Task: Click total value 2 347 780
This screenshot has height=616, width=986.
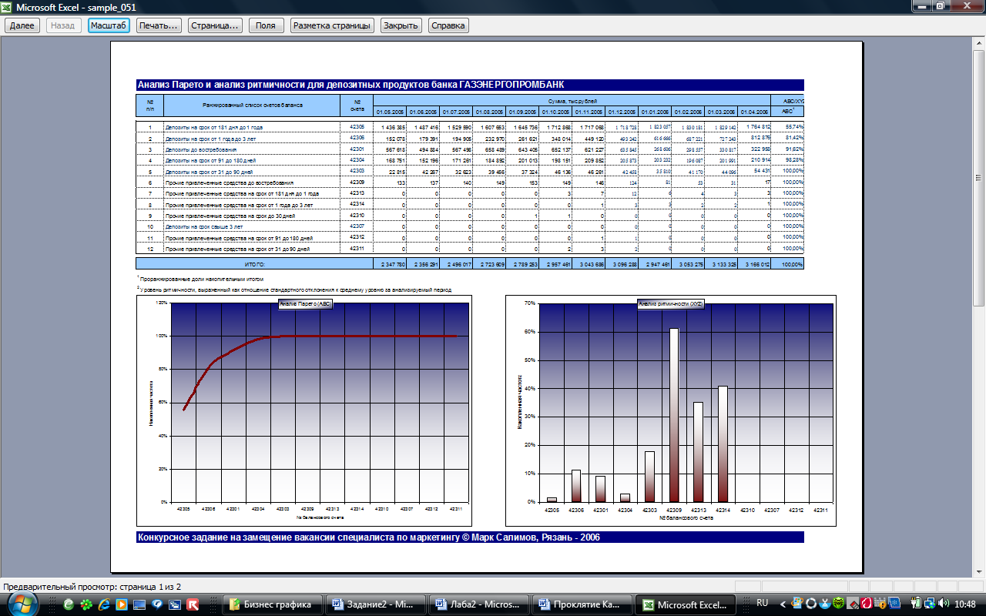Action: [x=392, y=263]
